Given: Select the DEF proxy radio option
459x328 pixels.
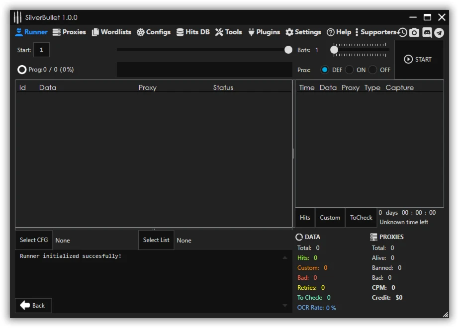Looking at the screenshot, I should 325,70.
